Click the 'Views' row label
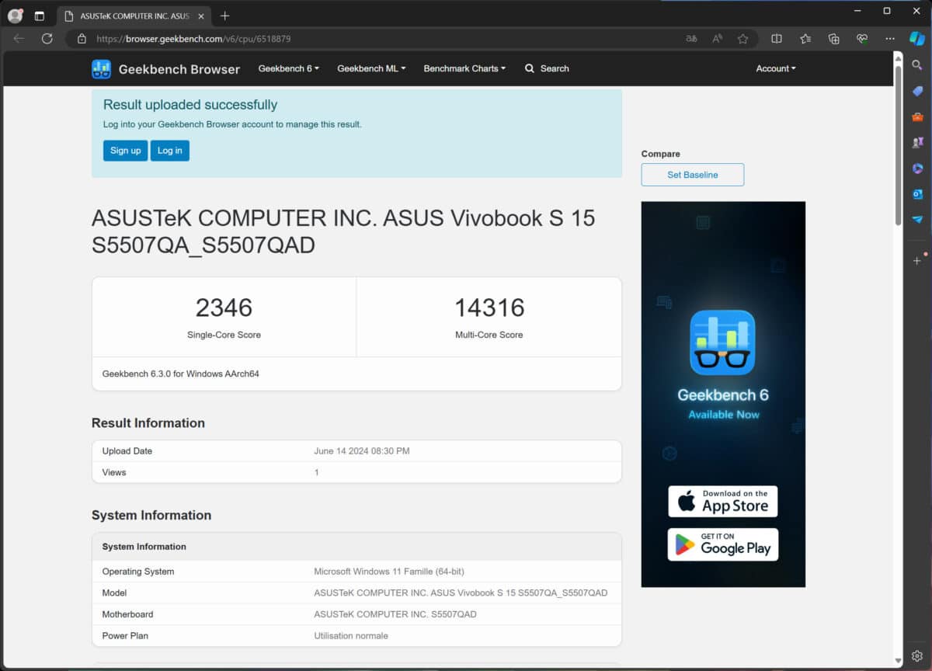 tap(114, 472)
